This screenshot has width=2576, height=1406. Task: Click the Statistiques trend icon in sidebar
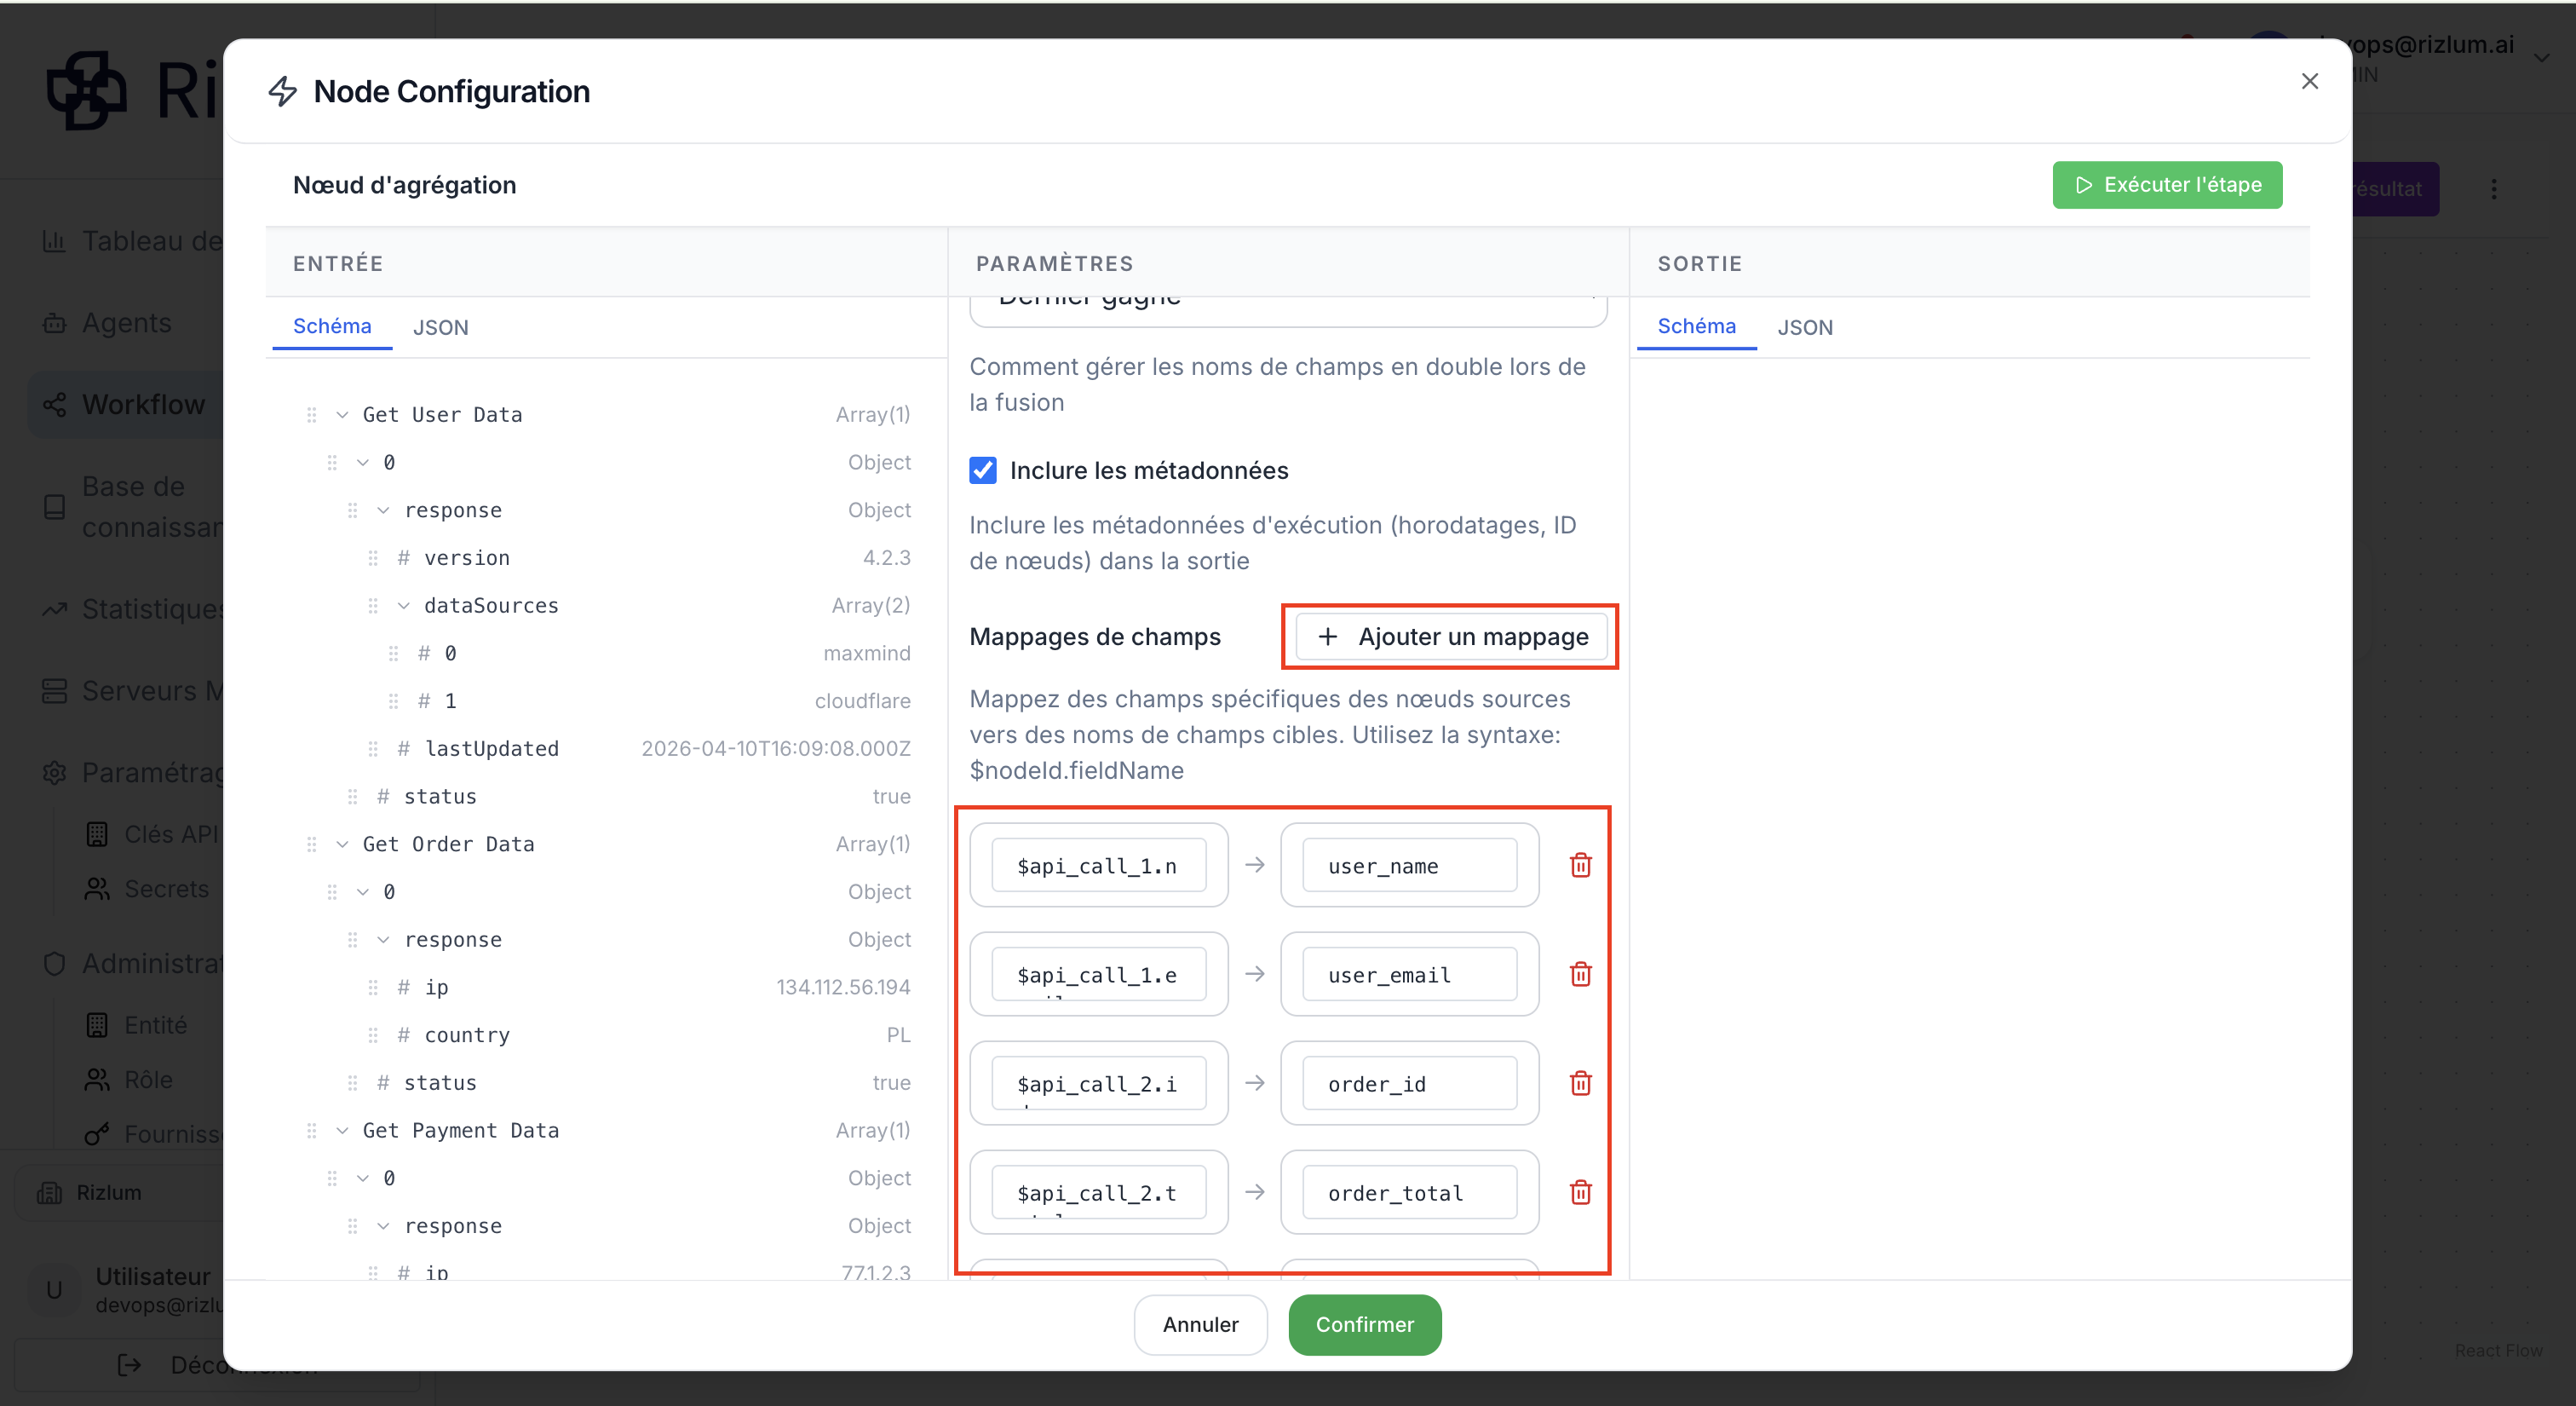click(x=54, y=609)
